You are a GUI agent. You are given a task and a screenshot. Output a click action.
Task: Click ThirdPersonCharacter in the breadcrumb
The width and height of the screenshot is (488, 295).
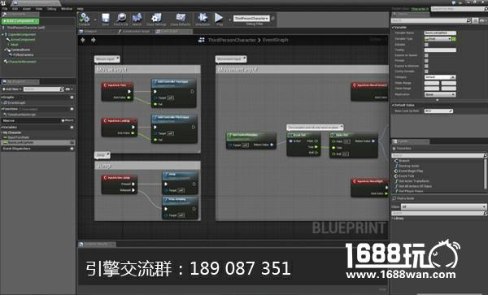(x=232, y=40)
